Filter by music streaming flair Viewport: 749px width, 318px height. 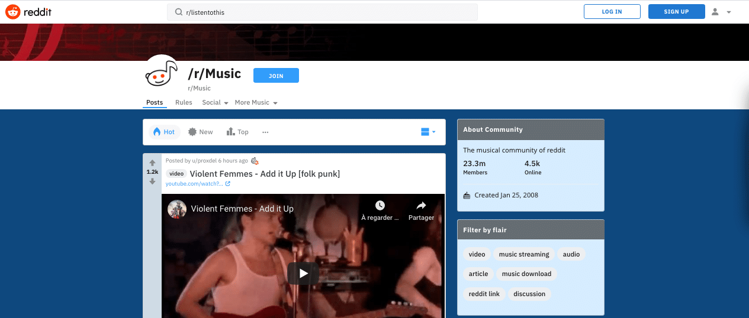(x=524, y=254)
